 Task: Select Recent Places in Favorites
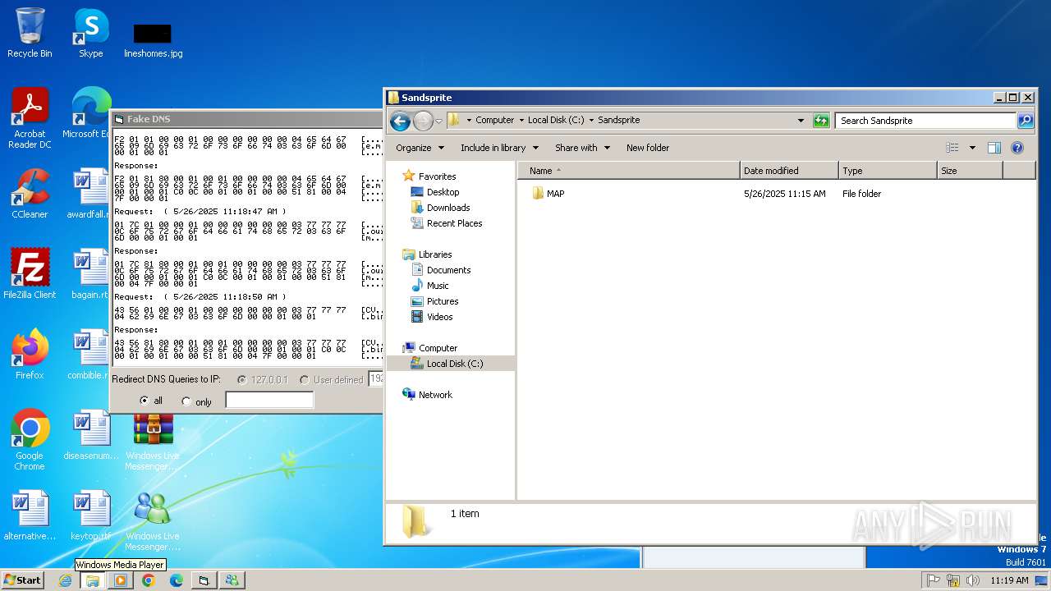pos(454,223)
